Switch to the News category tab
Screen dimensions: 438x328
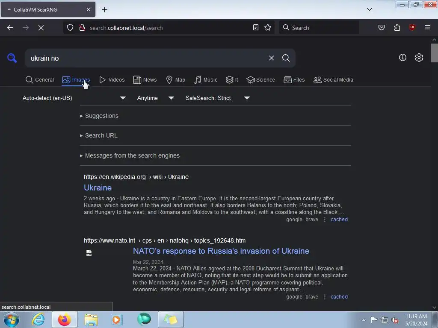click(x=145, y=80)
